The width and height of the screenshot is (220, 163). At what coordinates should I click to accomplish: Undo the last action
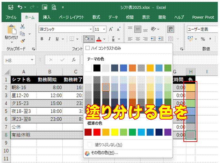pyautogui.click(x=20, y=7)
